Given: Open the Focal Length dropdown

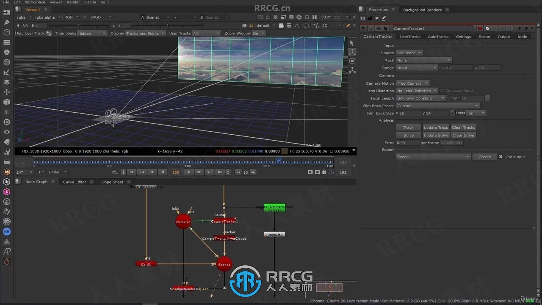Looking at the screenshot, I should pyautogui.click(x=421, y=98).
